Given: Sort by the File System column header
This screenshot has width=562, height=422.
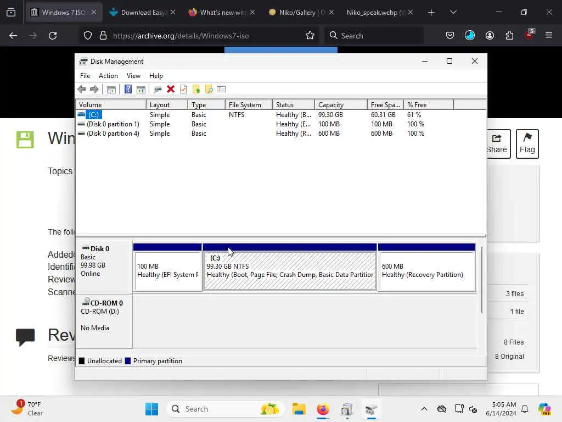Looking at the screenshot, I should point(249,105).
